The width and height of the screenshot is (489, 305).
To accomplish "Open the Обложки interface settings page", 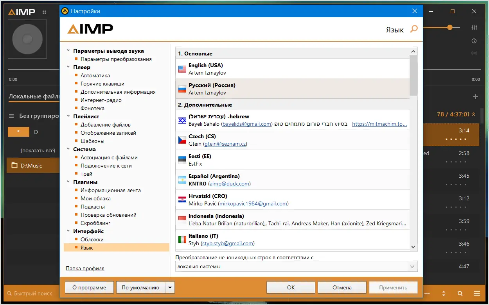I will click(92, 239).
